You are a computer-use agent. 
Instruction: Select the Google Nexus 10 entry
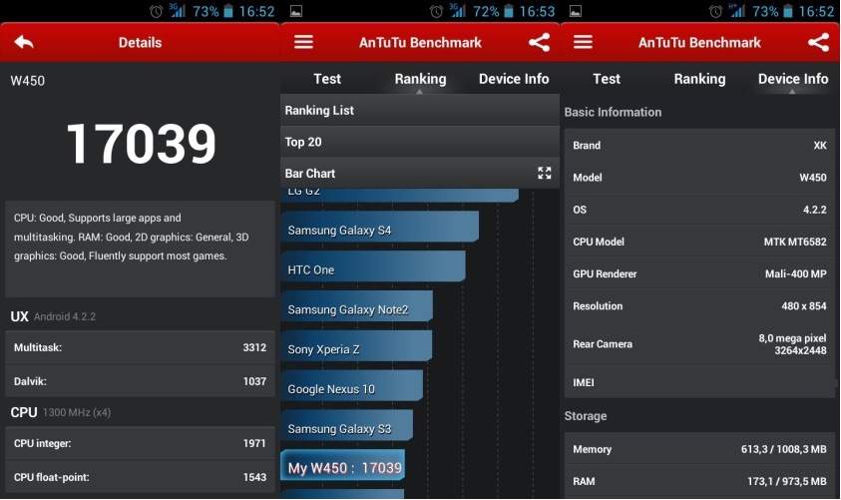click(x=351, y=388)
